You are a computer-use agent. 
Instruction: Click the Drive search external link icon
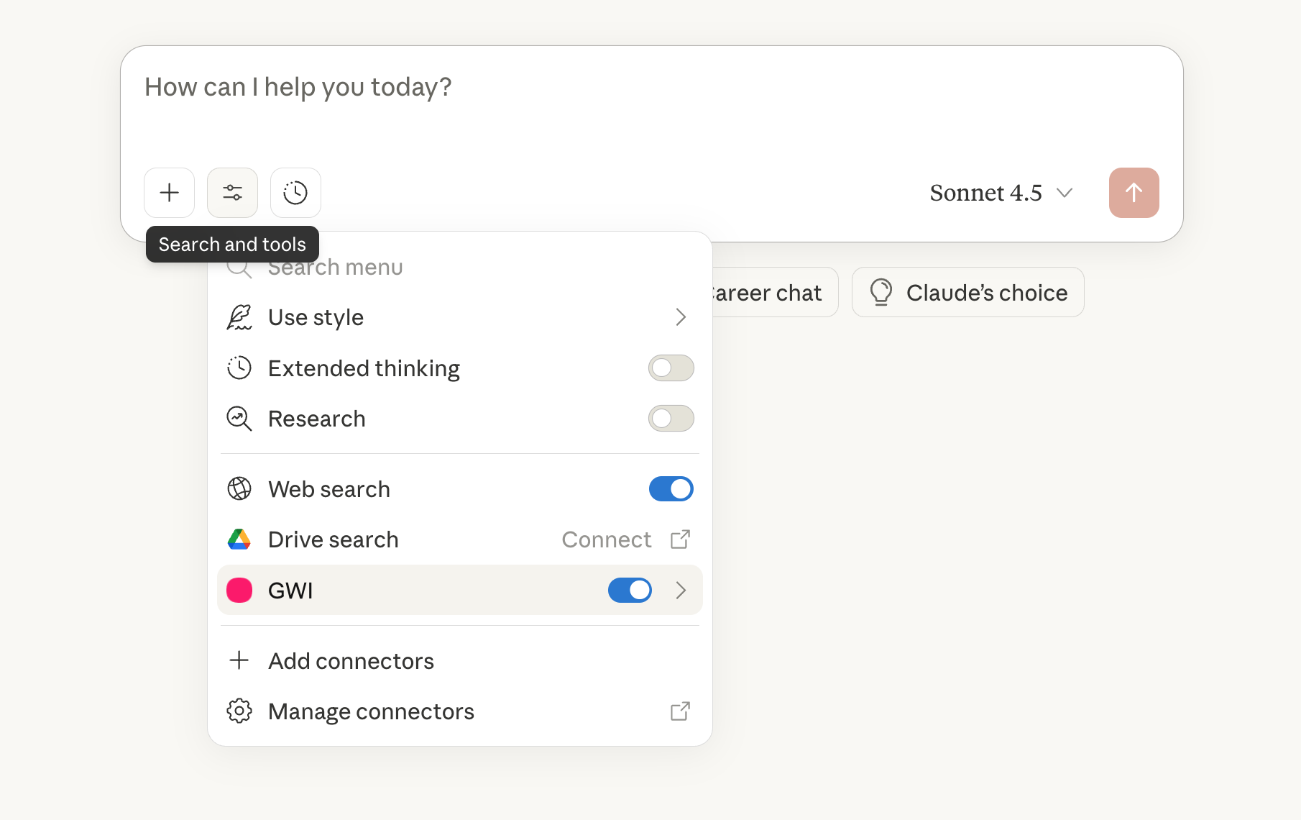click(680, 539)
